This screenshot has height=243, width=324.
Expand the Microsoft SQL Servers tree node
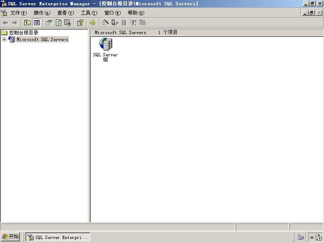pos(4,39)
